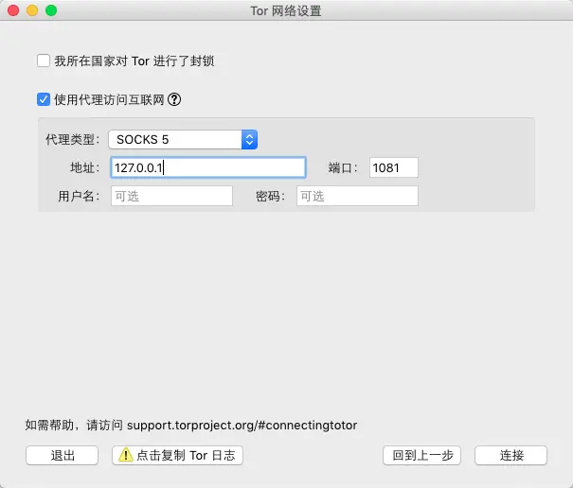Focus the 密码 optional input field
The width and height of the screenshot is (573, 488).
point(357,196)
